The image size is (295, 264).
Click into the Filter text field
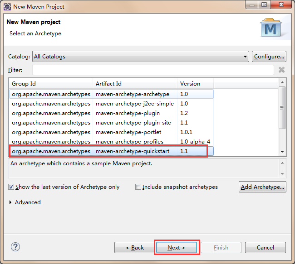pos(152,70)
